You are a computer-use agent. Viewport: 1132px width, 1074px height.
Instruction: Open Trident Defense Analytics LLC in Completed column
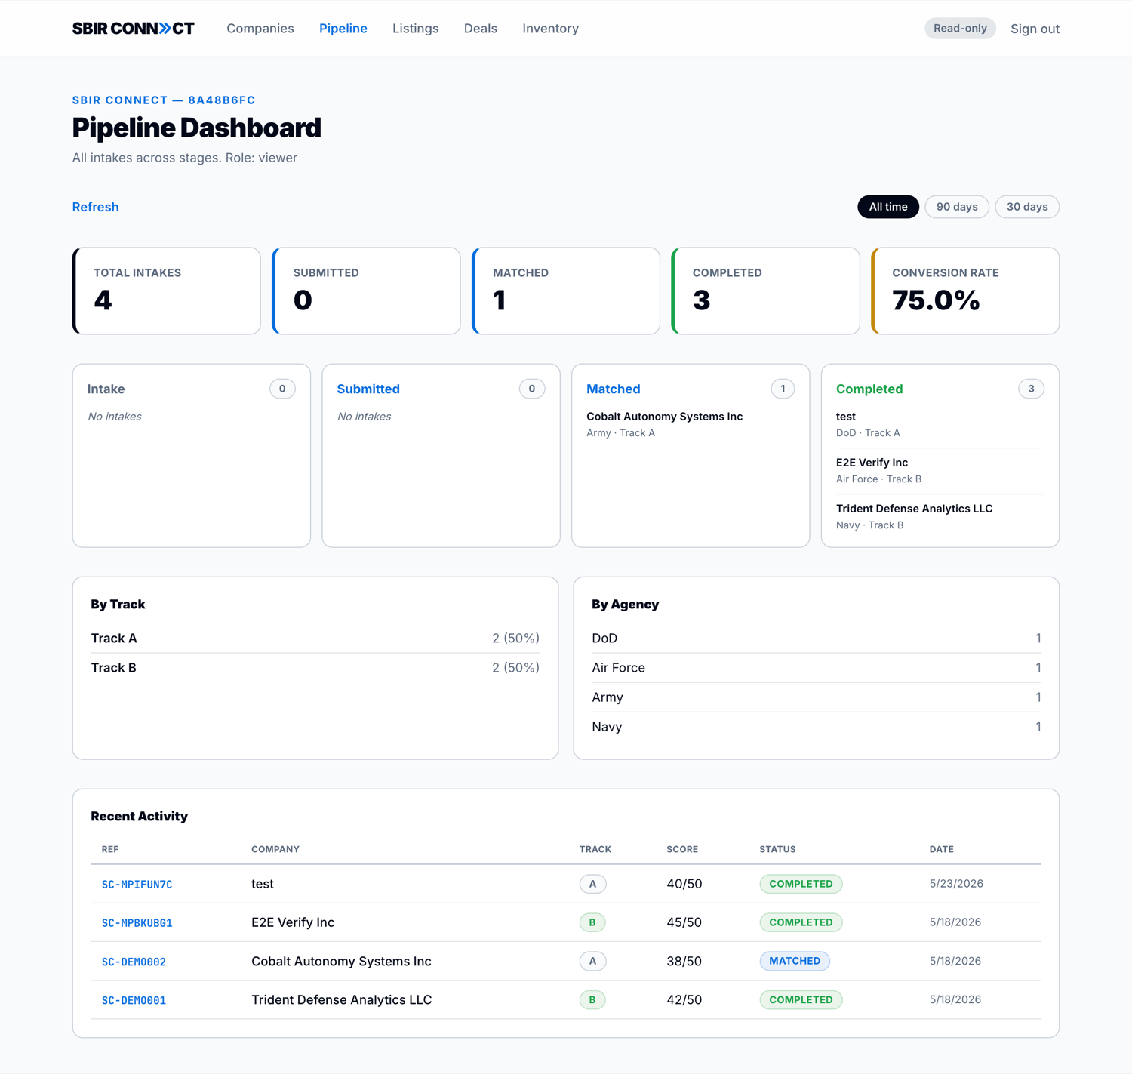point(940,516)
